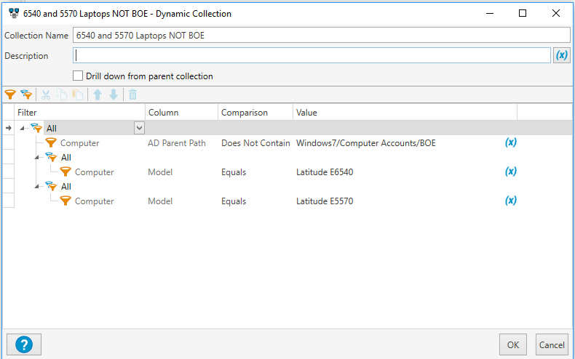Click the Copy icon in the toolbar

click(62, 94)
